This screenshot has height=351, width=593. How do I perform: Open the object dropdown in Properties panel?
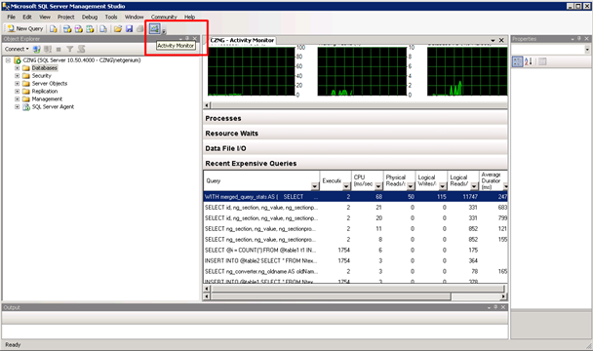(x=586, y=50)
